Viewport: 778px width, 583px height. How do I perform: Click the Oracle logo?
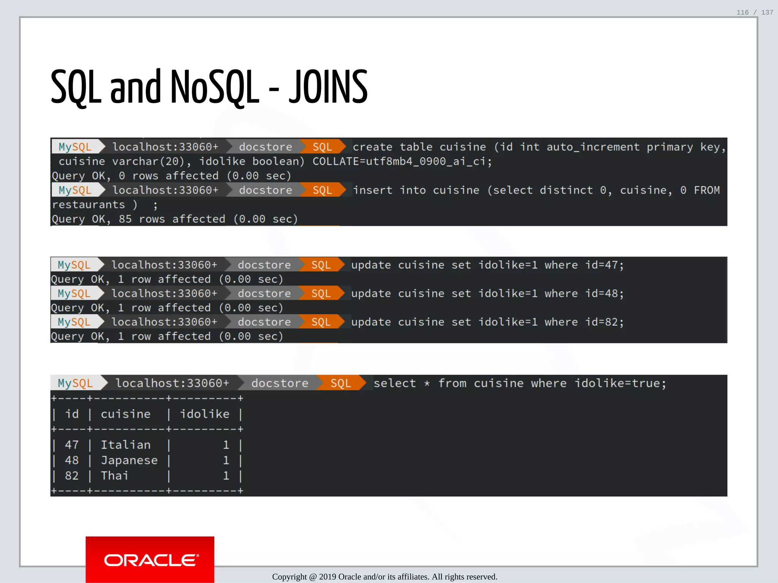point(150,559)
